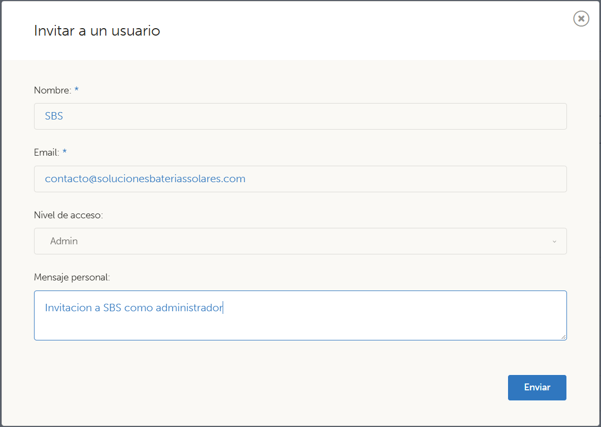Click the textarea resize handle corner

tap(563, 337)
